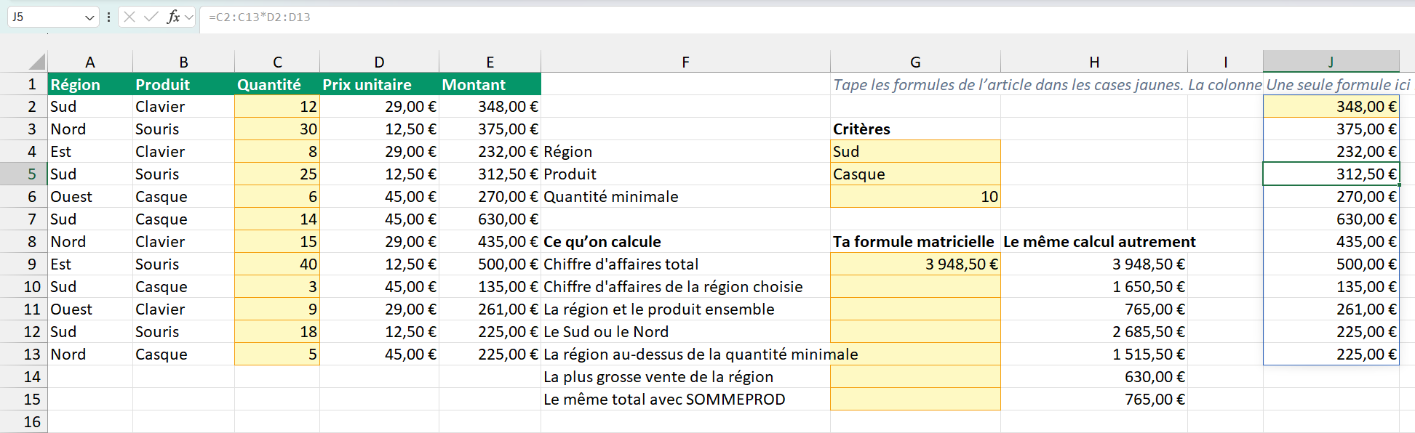Image resolution: width=1415 pixels, height=433 pixels.
Task: Select column C header
Action: [277, 62]
